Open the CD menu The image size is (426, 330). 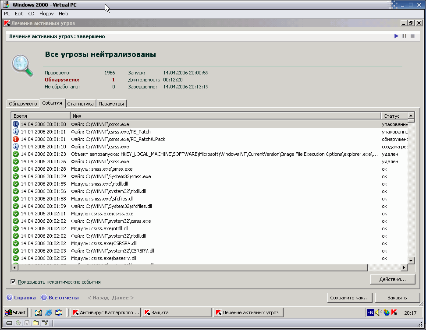31,14
